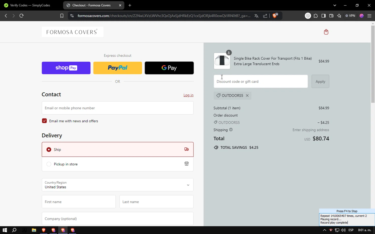Focus the Discount code or gift card field
The image size is (375, 234).
(x=261, y=81)
